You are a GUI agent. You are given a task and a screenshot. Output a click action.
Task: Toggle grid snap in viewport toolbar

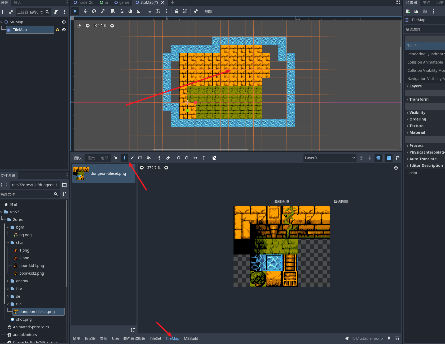point(158,11)
